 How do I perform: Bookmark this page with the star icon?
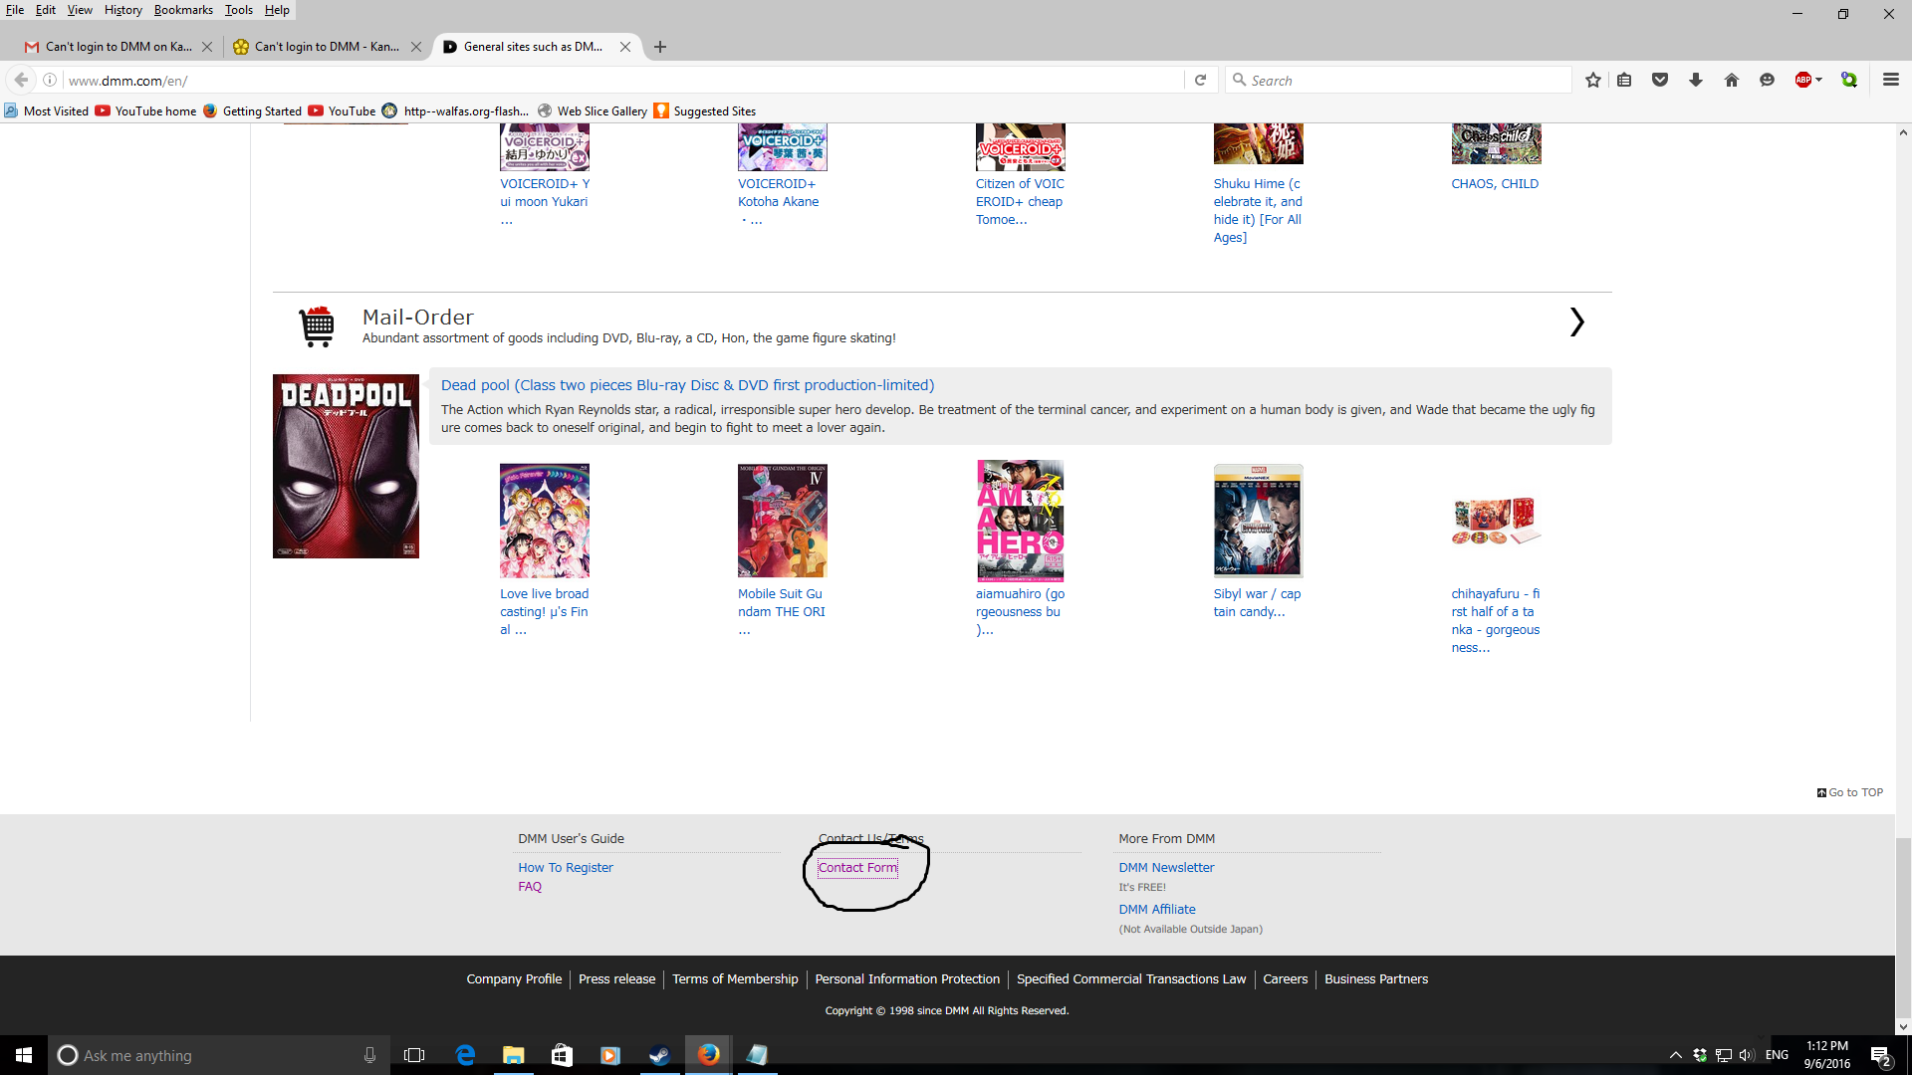1593,80
